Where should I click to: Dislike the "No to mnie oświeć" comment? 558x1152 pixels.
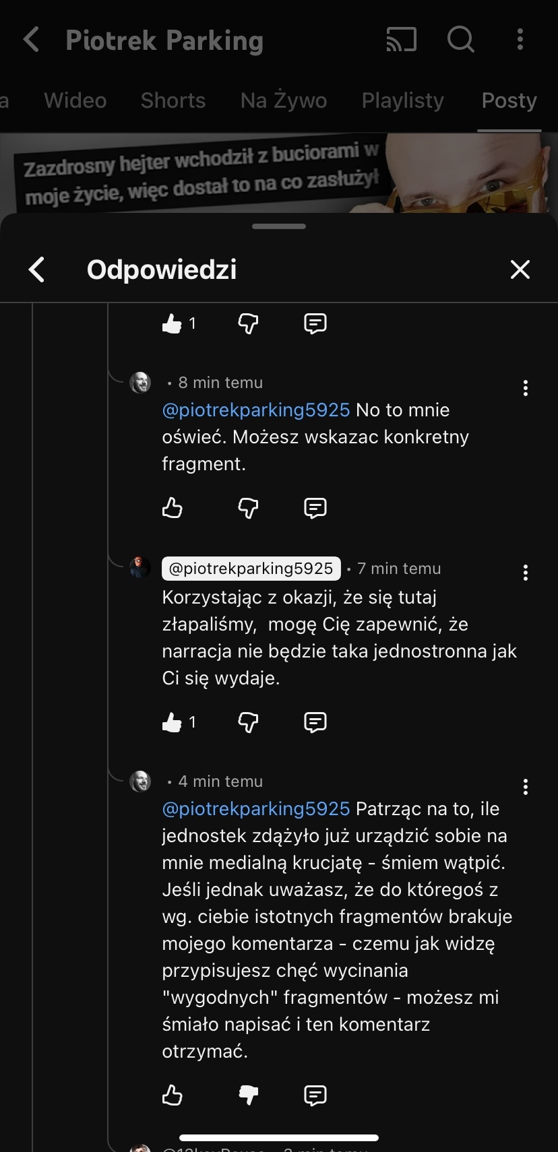click(x=248, y=507)
